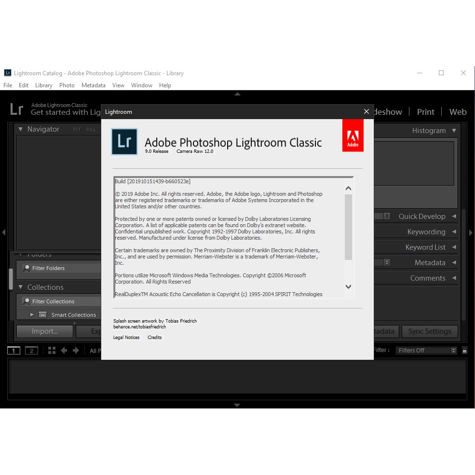Expand the Keyword List panel
The height and width of the screenshot is (475, 475).
pos(454,247)
